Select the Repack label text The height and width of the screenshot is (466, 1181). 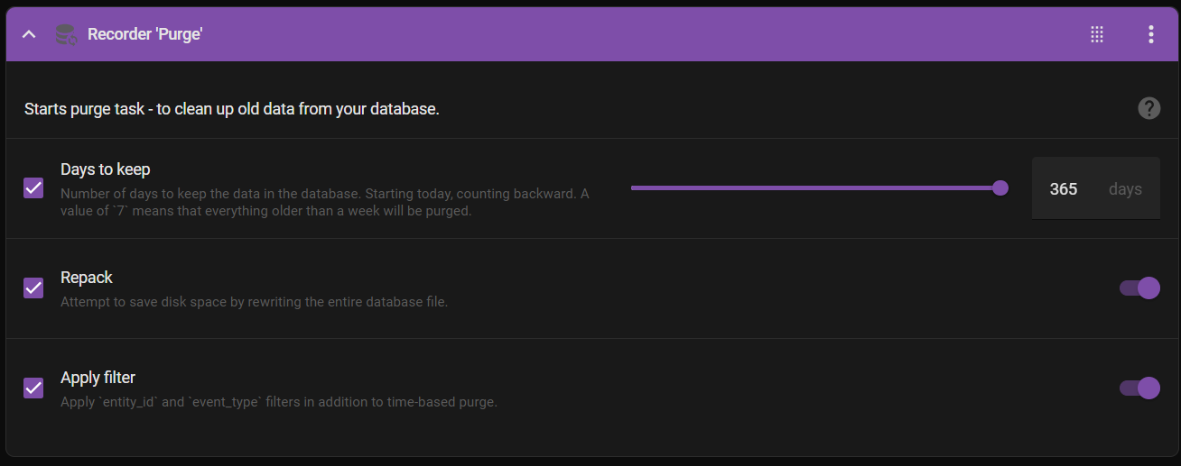click(x=87, y=278)
